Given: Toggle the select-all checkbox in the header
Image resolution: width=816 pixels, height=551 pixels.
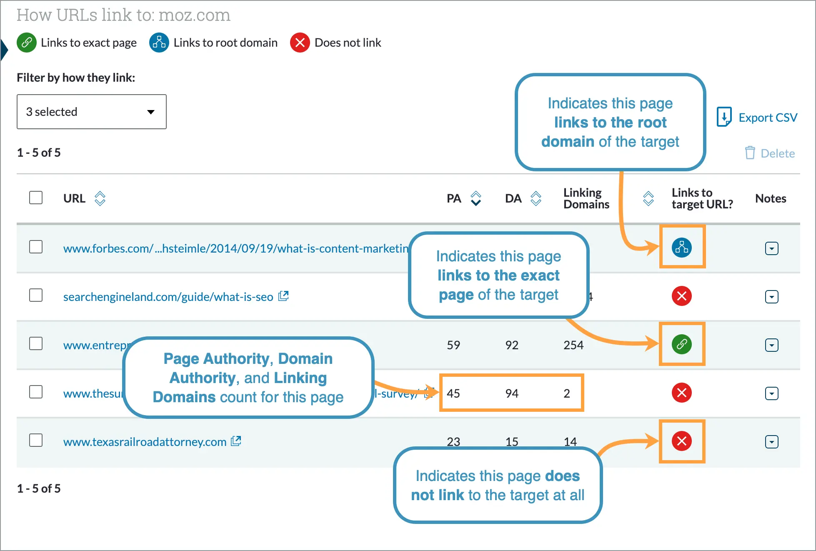Looking at the screenshot, I should [36, 198].
